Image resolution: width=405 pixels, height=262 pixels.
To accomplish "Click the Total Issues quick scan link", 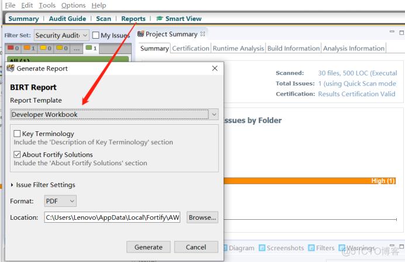I will (357, 84).
